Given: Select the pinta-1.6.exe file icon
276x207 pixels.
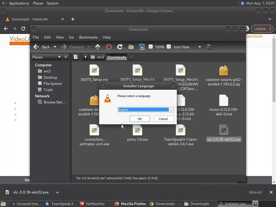Looking at the screenshot, I should [x=137, y=130].
